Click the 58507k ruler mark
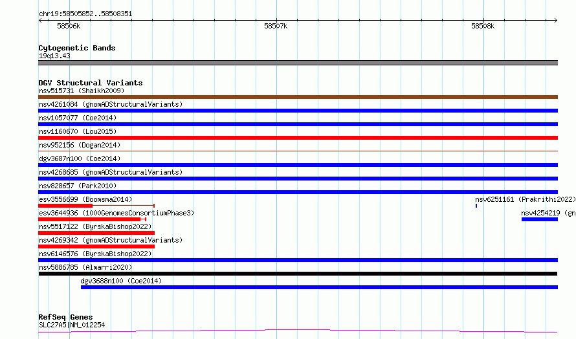This screenshot has width=576, height=339. click(276, 26)
